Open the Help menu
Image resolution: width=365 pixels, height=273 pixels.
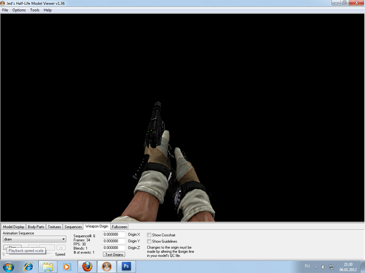pyautogui.click(x=47, y=10)
